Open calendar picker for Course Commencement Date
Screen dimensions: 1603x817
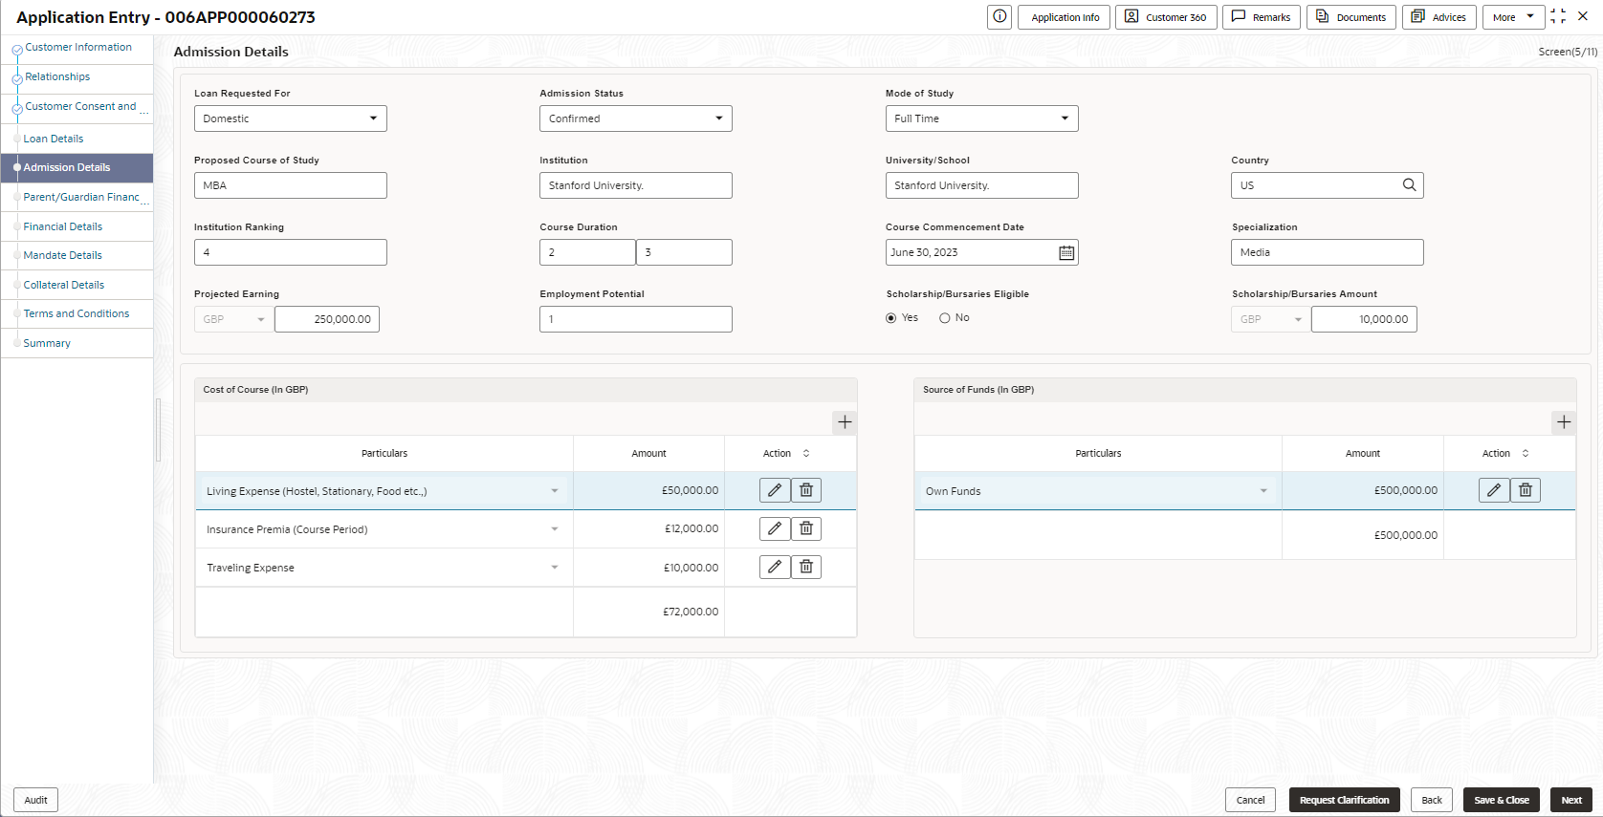tap(1066, 252)
